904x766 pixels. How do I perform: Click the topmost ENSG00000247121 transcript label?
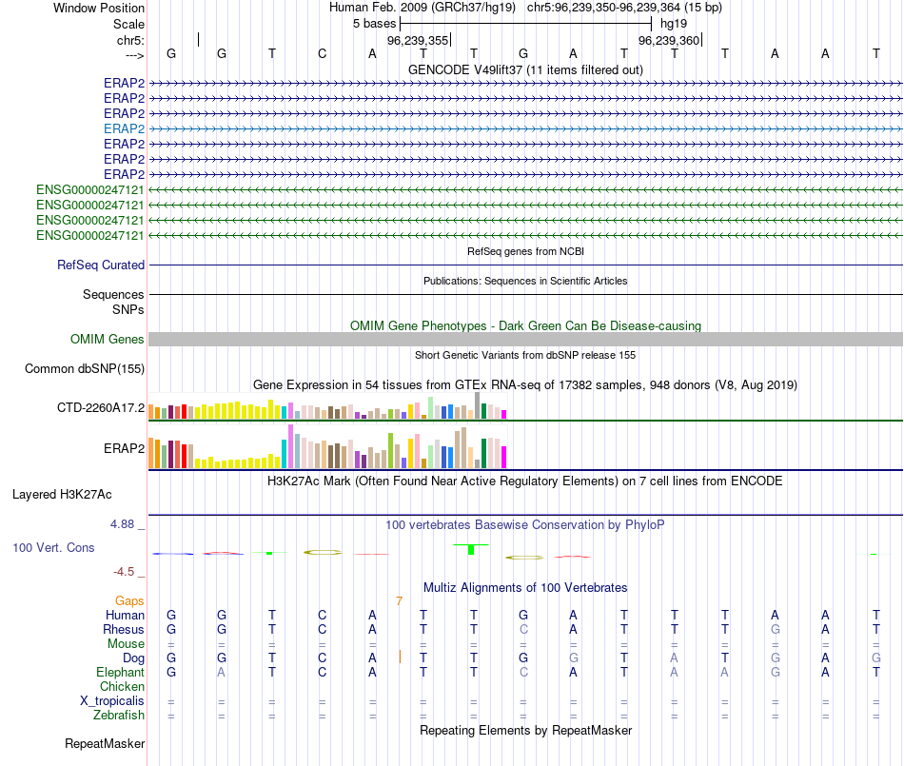coord(90,189)
